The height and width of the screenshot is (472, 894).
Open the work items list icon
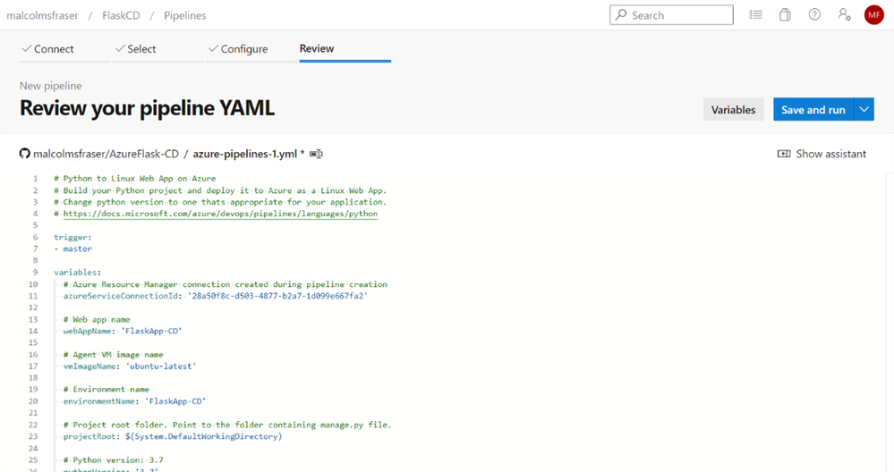755,15
